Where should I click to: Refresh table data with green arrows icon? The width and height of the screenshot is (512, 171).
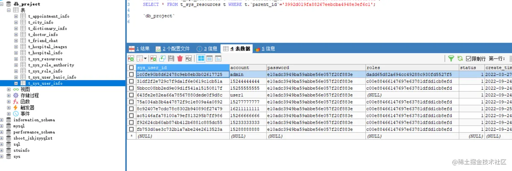(460, 58)
